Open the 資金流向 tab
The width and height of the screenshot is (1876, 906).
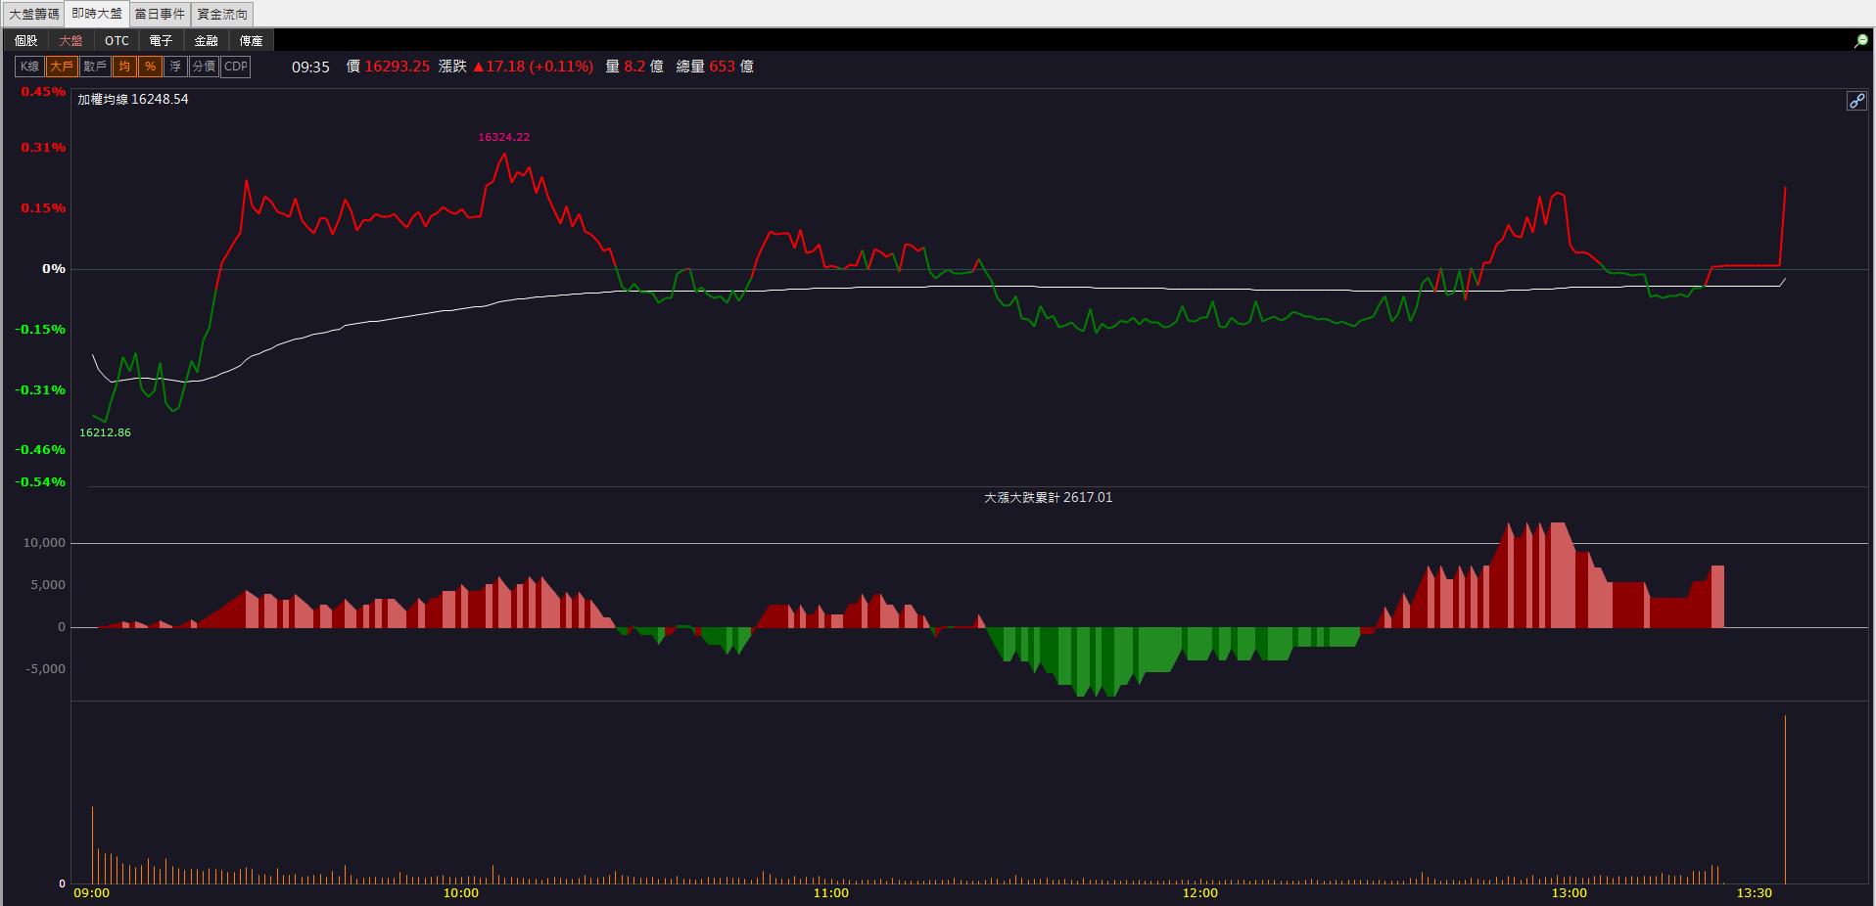click(x=222, y=14)
